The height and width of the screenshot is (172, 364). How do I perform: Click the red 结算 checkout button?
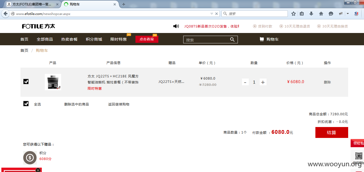pyautogui.click(x=332, y=132)
